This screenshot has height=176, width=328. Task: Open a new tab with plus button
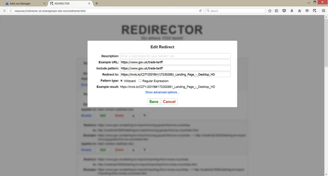click(97, 3)
